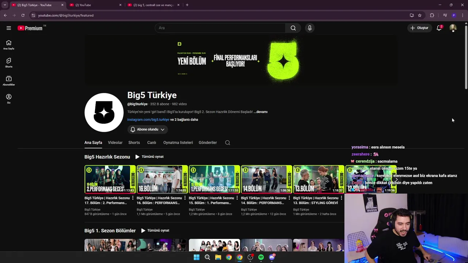The image size is (468, 263).
Task: Open the Chrome three-dot menu
Action: point(463,15)
